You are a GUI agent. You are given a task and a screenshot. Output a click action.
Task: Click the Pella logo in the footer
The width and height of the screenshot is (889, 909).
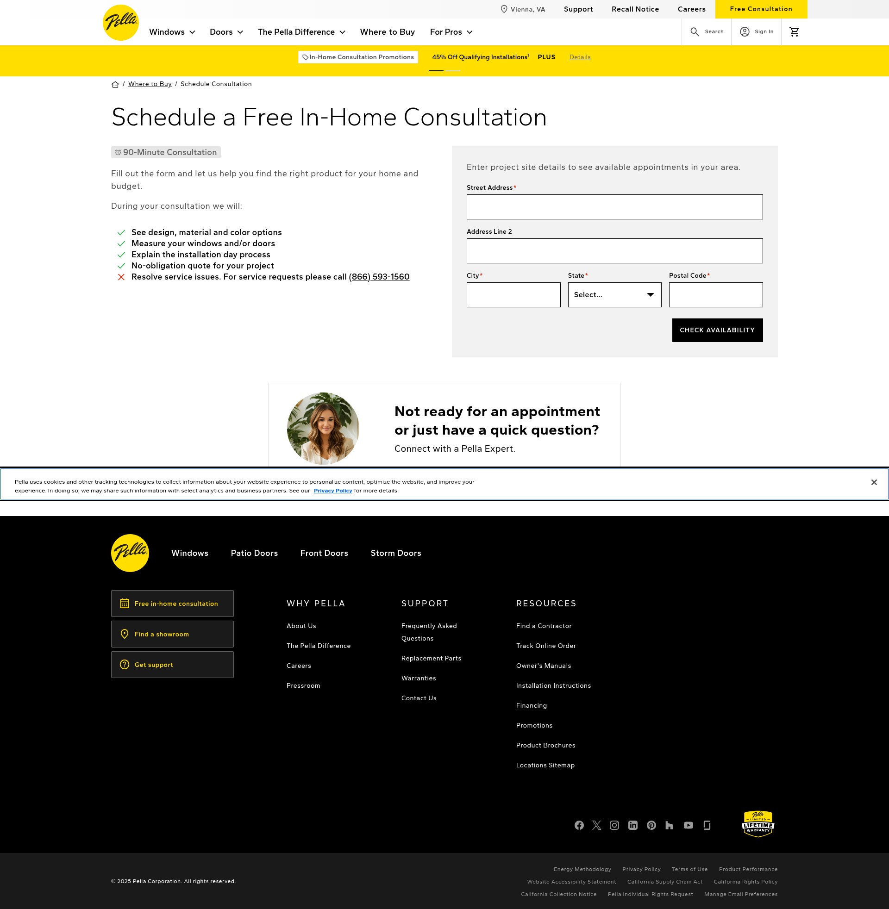pos(130,553)
